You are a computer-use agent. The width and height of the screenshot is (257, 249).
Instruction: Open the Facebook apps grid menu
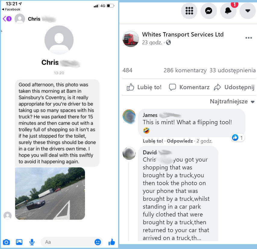[189, 11]
